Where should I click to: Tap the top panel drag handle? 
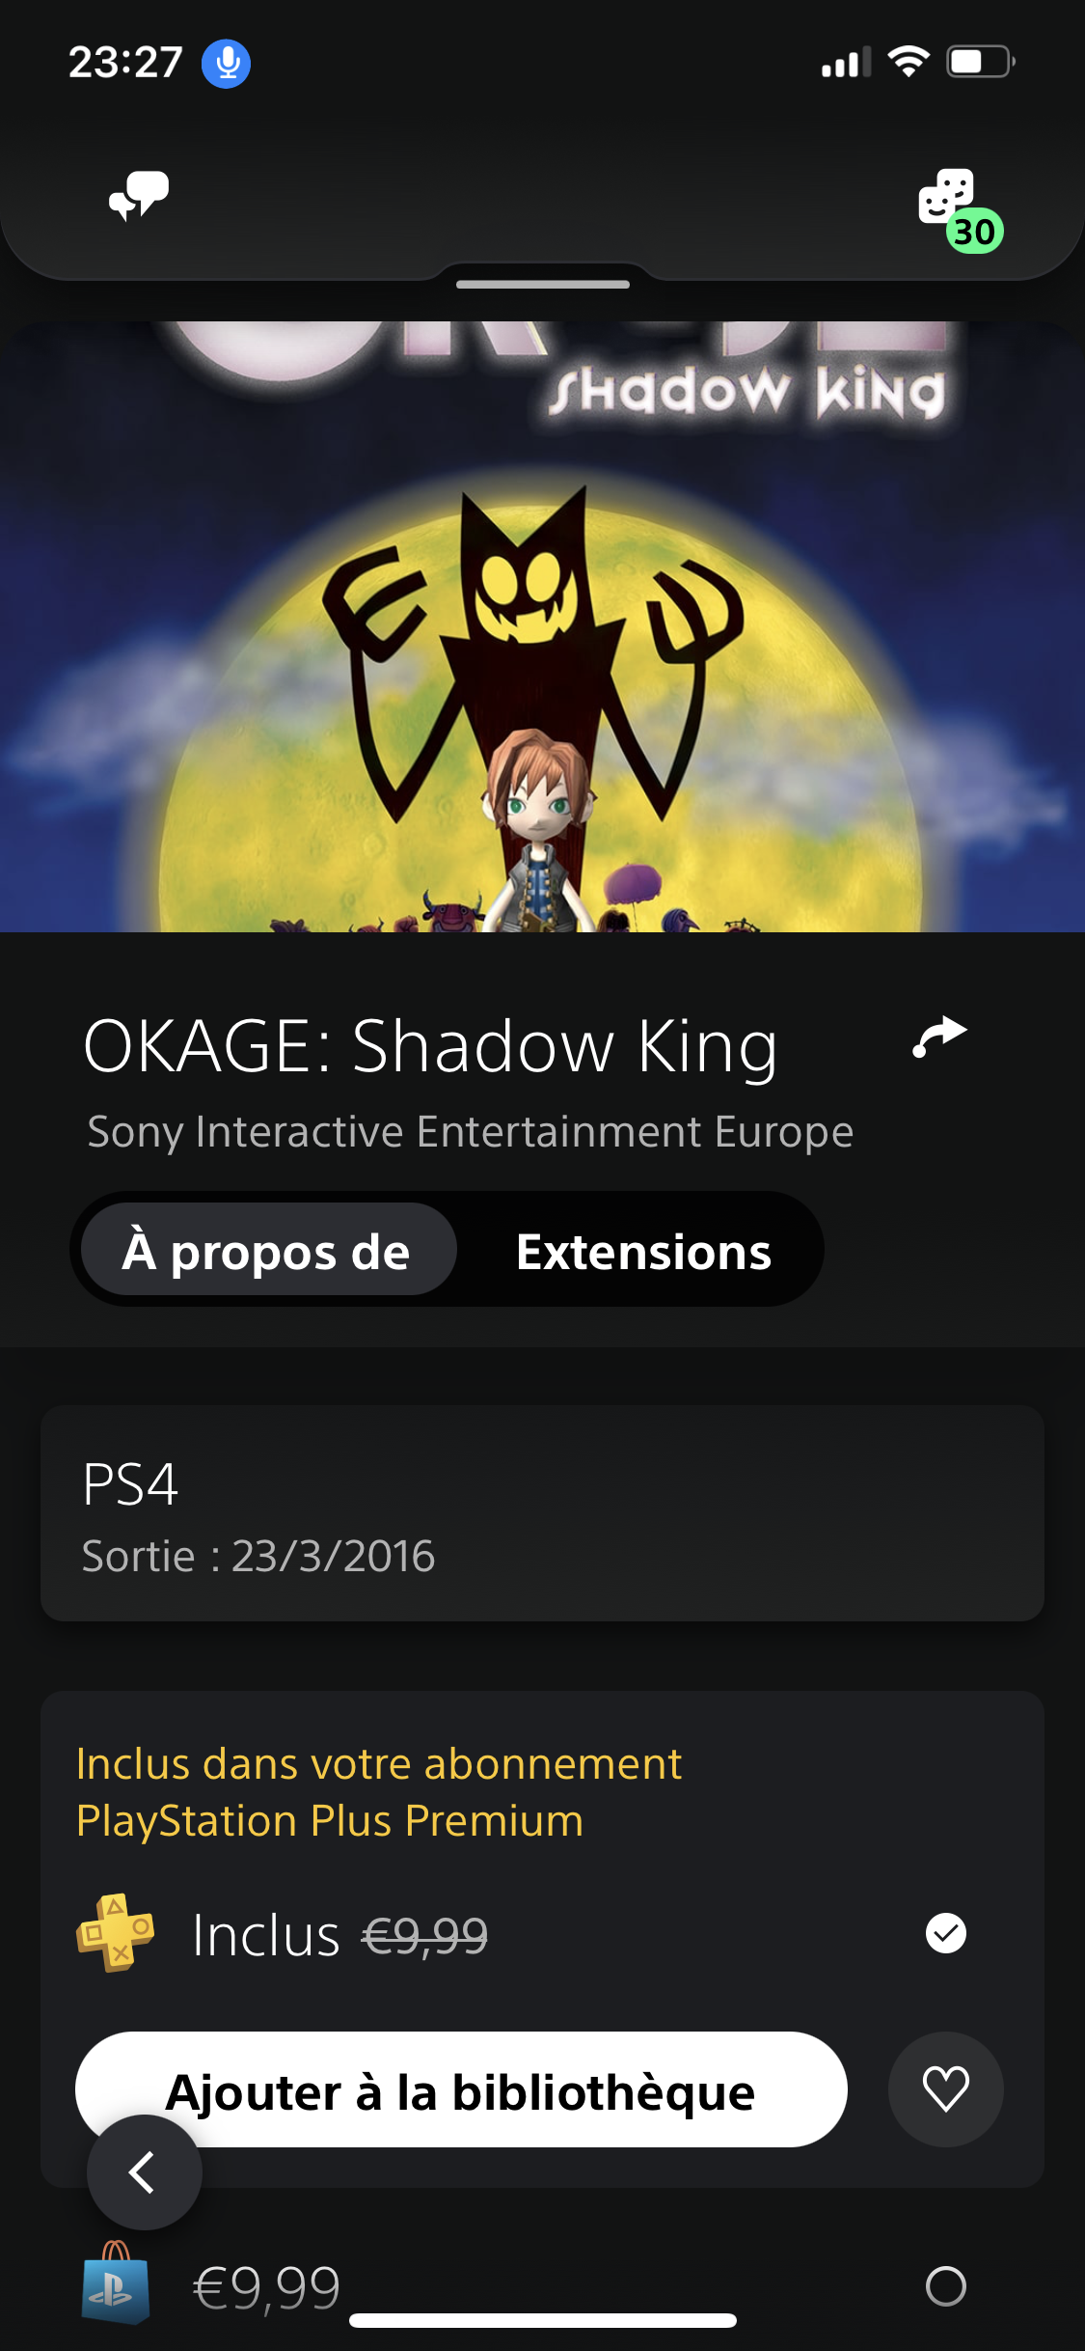pyautogui.click(x=543, y=285)
